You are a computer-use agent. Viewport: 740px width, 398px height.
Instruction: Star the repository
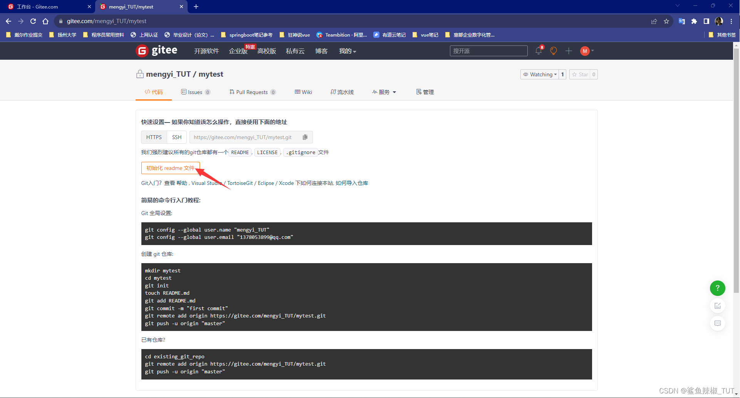(x=580, y=74)
